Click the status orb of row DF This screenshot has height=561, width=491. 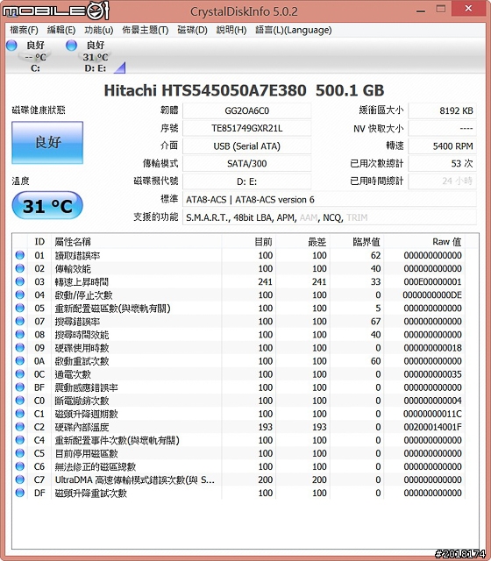[19, 493]
